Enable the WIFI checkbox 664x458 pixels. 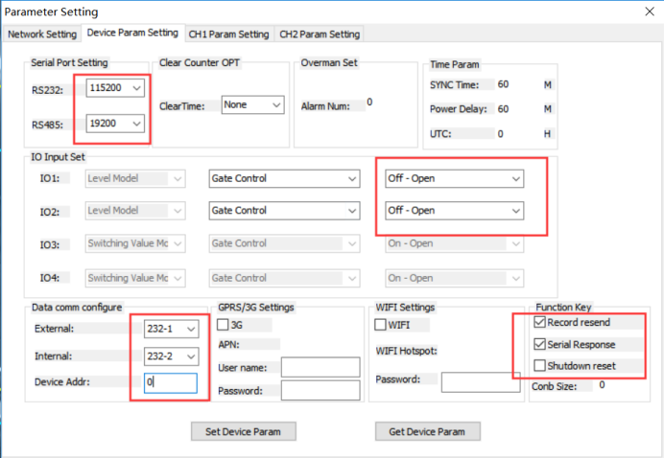coord(380,325)
